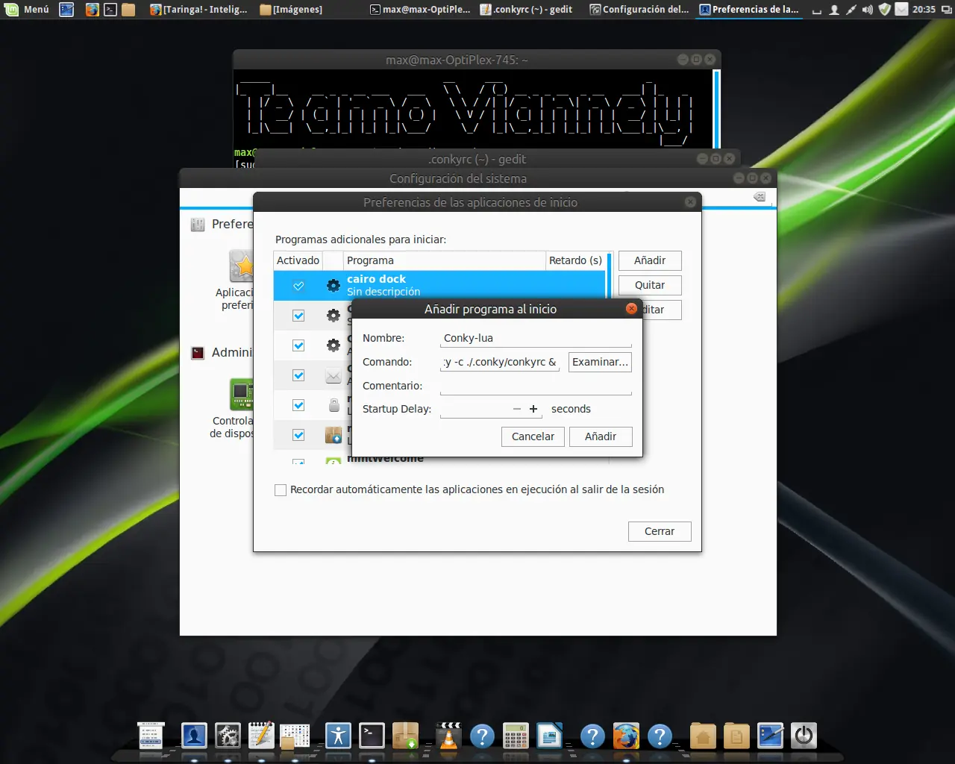The height and width of the screenshot is (764, 955).
Task: Launch LibreOffice Writer from the dock
Action: (549, 736)
